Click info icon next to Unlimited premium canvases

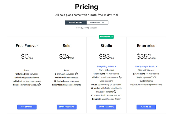click(x=120, y=77)
